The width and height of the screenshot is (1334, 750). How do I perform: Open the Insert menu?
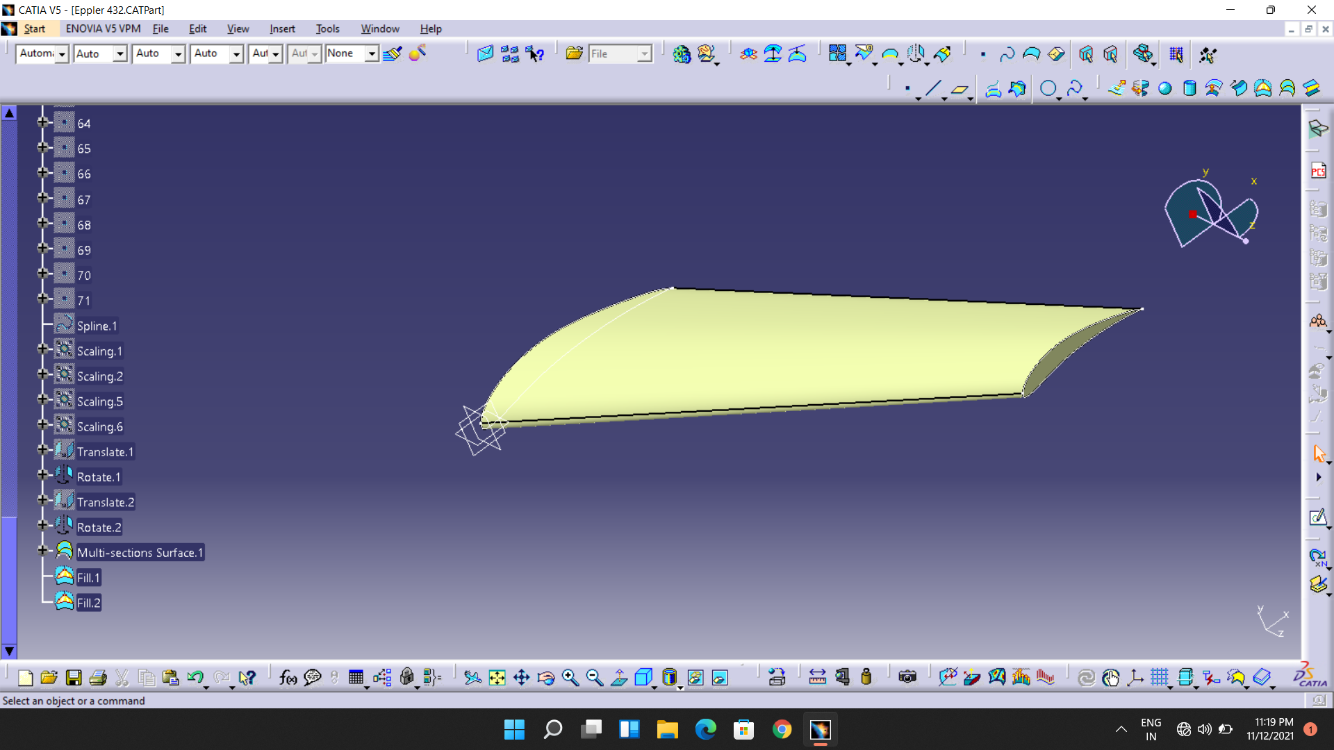pyautogui.click(x=282, y=28)
